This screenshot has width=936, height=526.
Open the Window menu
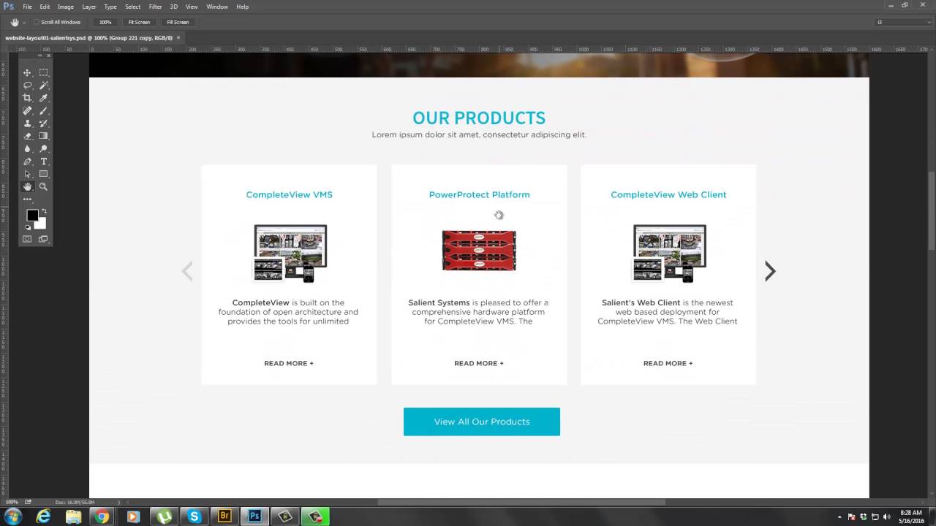click(x=217, y=7)
